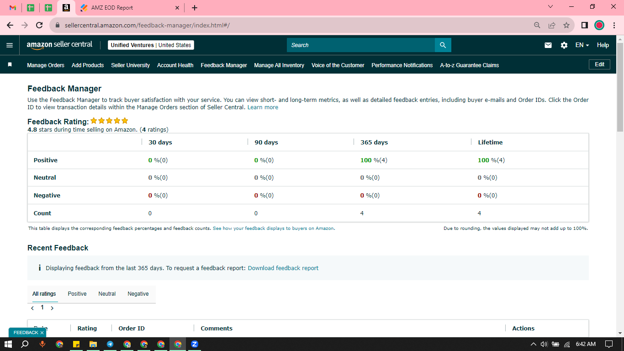Image resolution: width=624 pixels, height=351 pixels.
Task: Click the search magnifier button
Action: click(x=443, y=45)
